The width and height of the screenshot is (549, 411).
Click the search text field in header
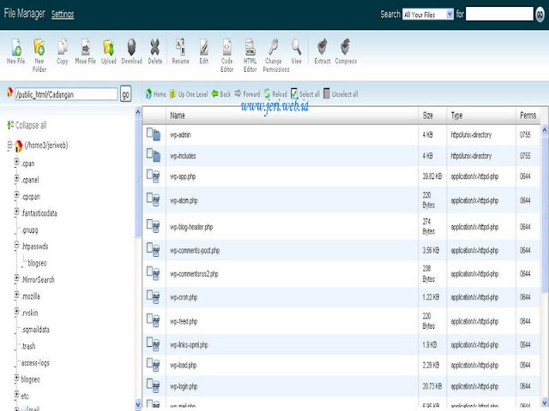(x=499, y=14)
